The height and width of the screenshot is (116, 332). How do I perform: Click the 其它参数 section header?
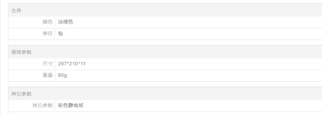[x=21, y=94]
